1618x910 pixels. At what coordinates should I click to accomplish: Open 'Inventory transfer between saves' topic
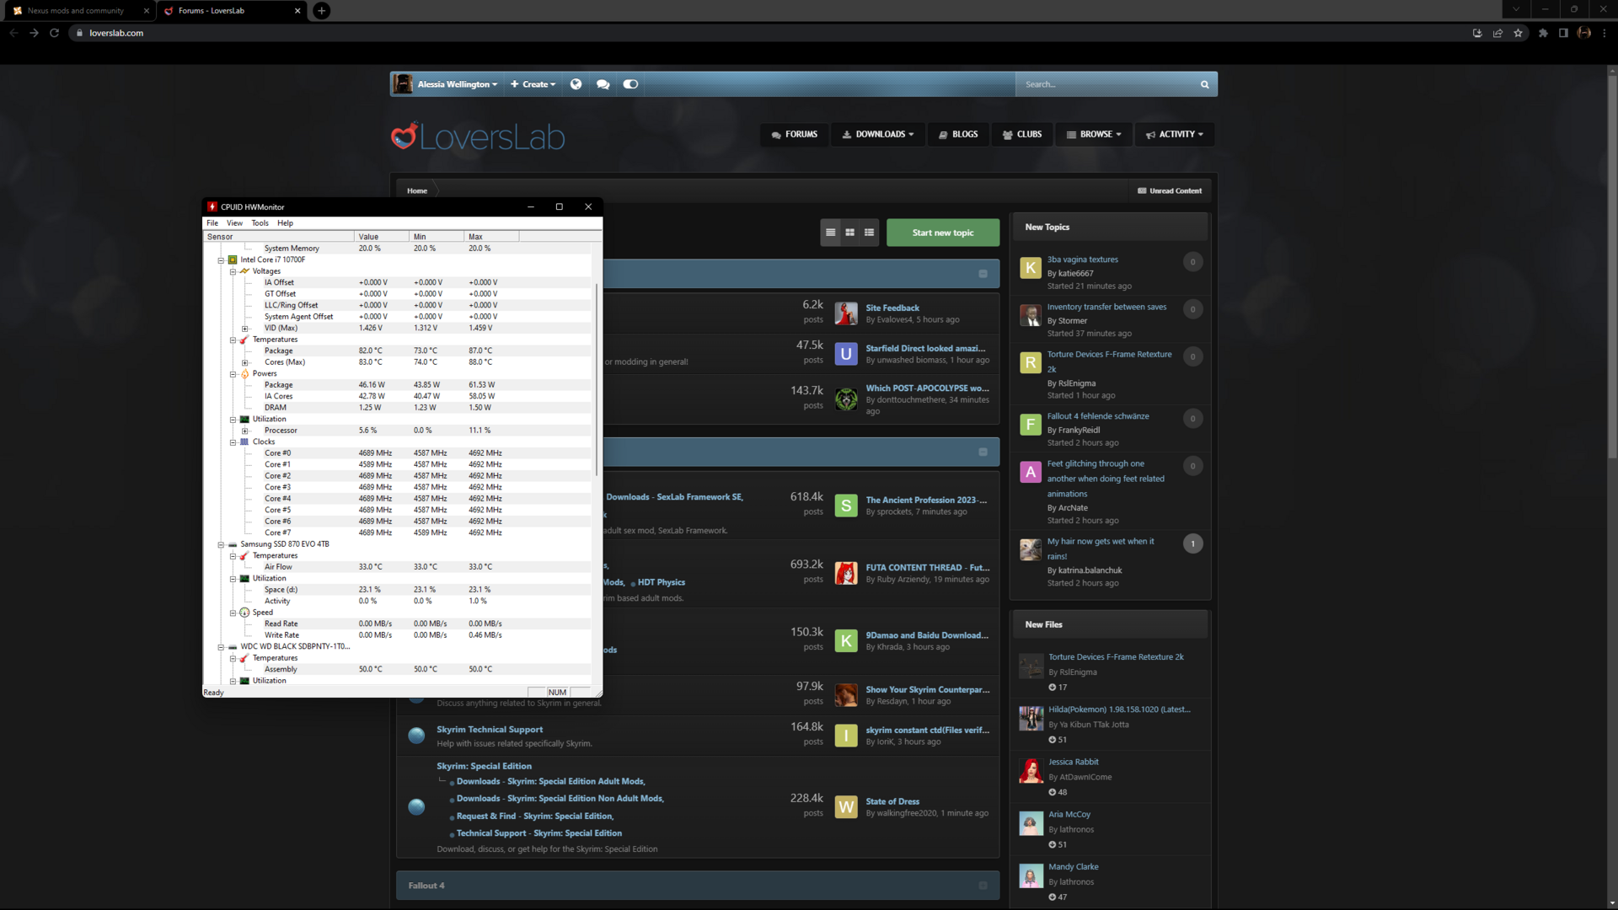pos(1106,308)
